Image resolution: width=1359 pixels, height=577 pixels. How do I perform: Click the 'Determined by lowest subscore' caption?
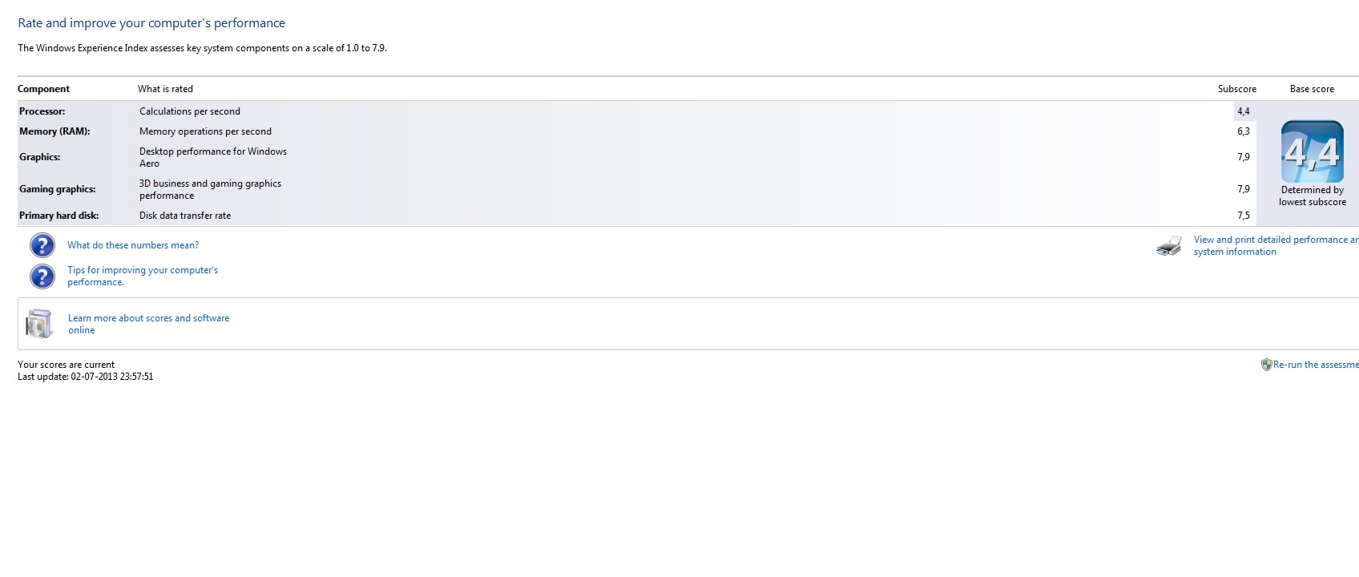click(x=1313, y=196)
